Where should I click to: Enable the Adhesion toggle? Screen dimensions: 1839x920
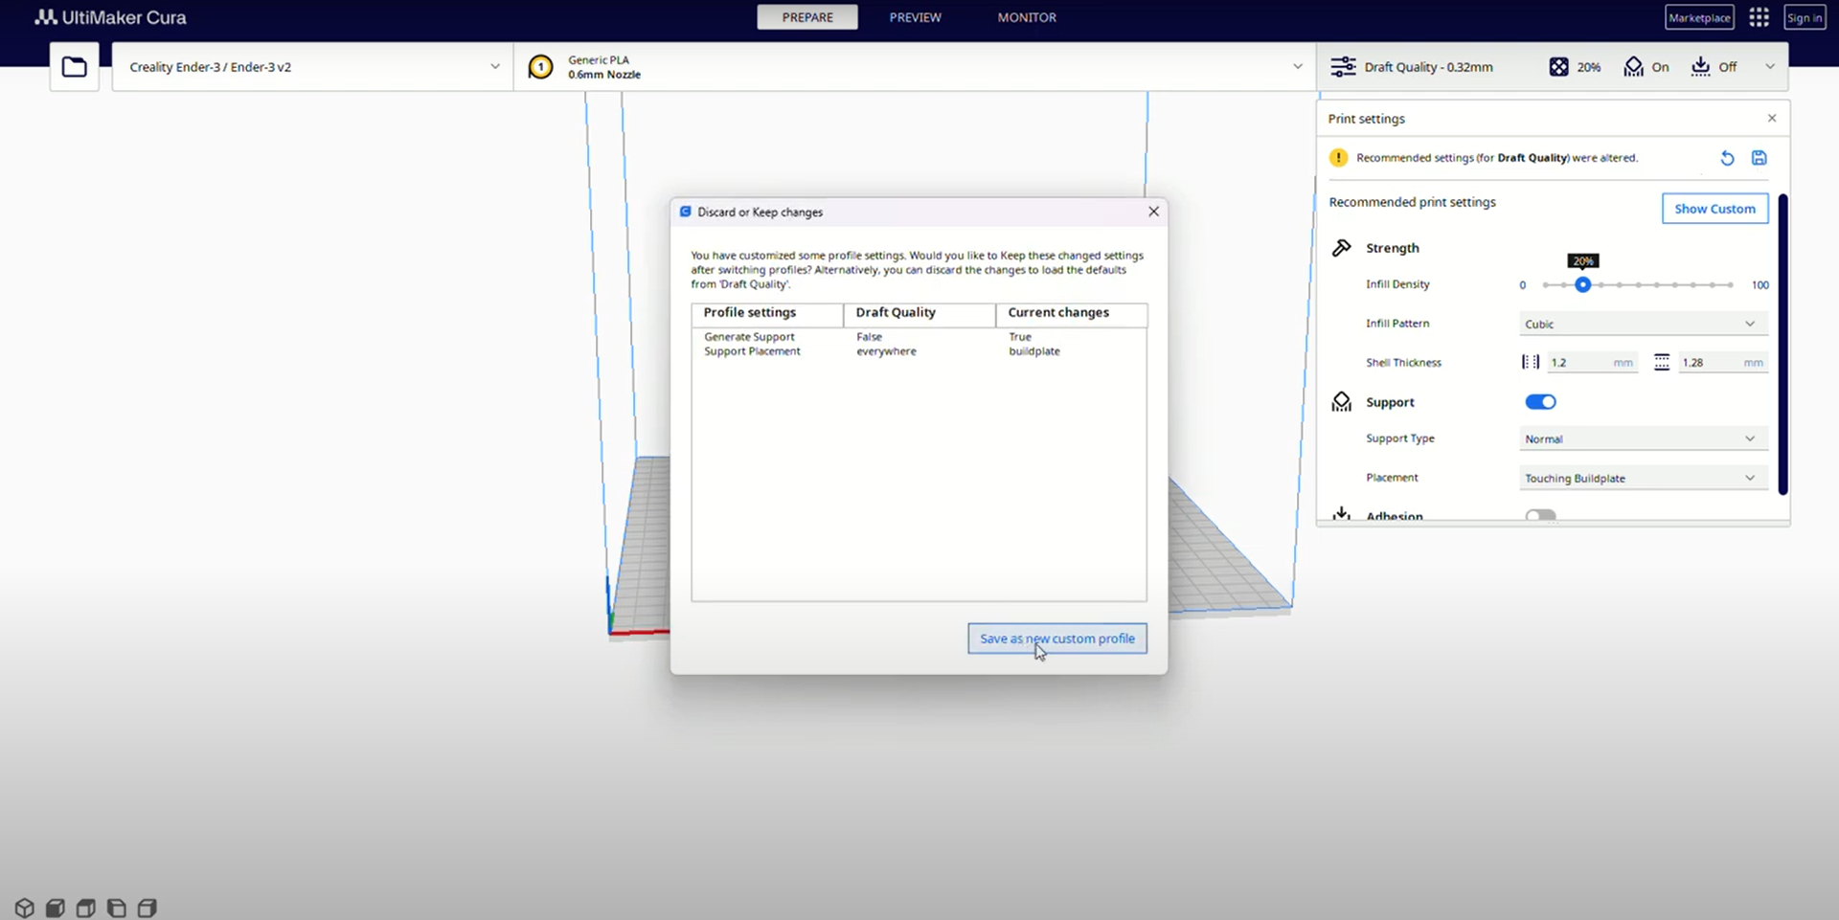(1540, 516)
